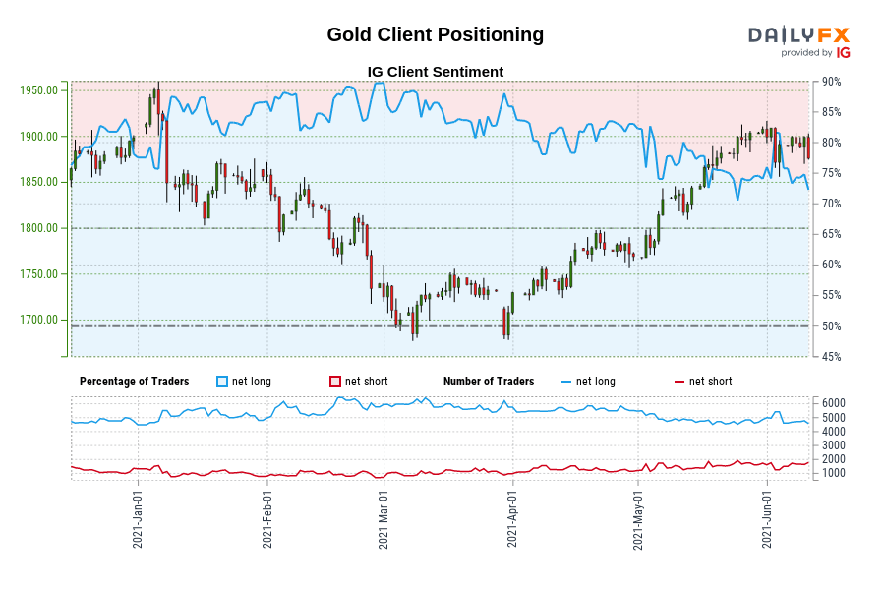The height and width of the screenshot is (590, 885).
Task: Click the 1900.00 price axis label
Action: (x=39, y=137)
